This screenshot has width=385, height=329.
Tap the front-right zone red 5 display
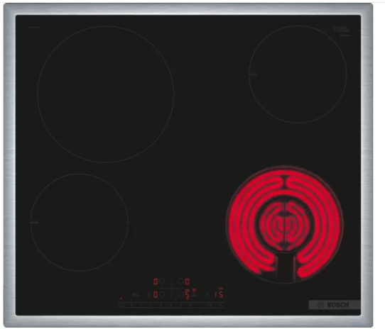click(187, 294)
